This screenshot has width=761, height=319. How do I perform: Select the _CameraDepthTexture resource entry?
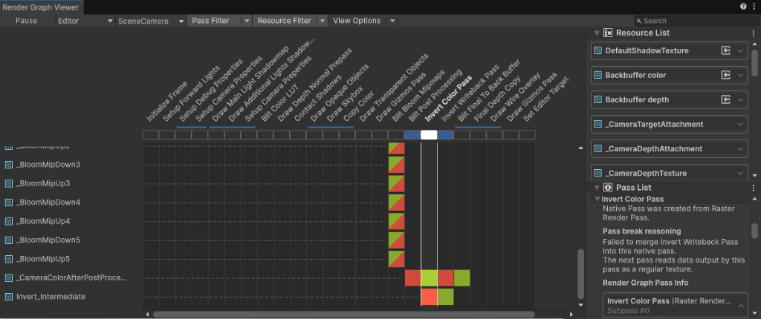tap(670, 173)
